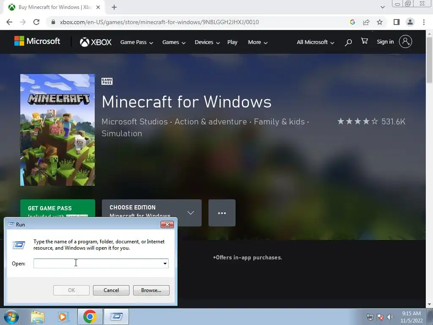Close the Run dialog

tap(167, 224)
